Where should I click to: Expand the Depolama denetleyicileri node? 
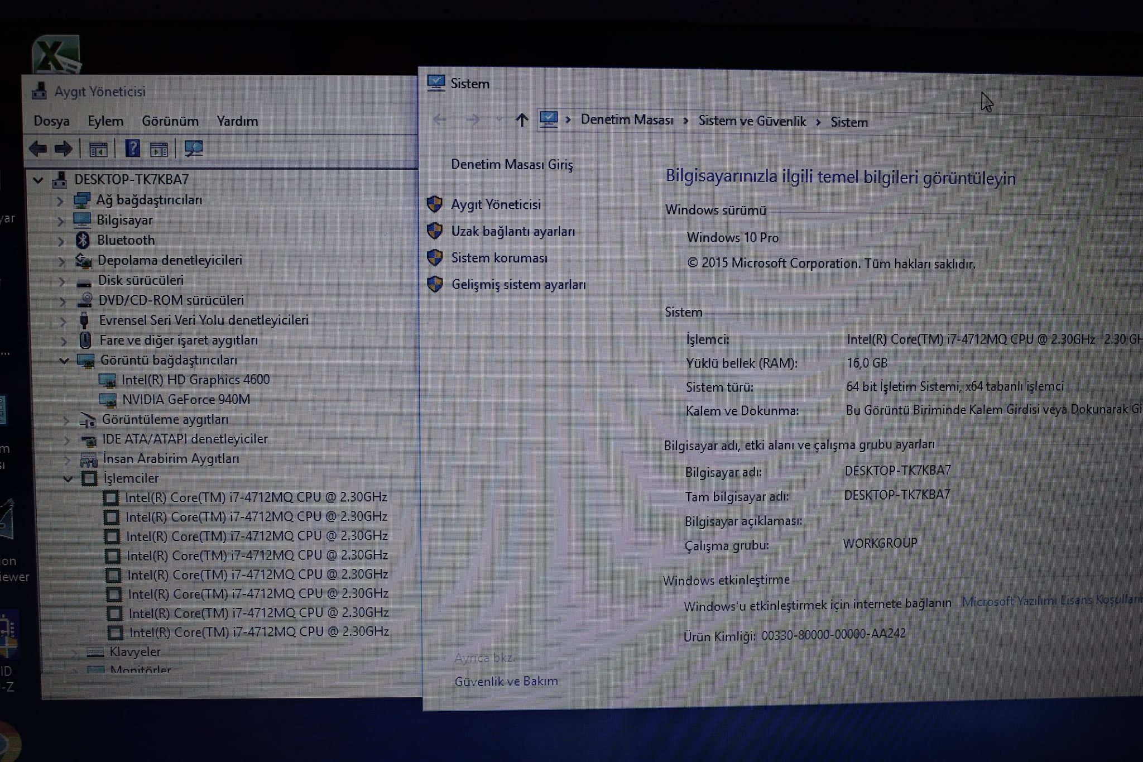coord(61,261)
